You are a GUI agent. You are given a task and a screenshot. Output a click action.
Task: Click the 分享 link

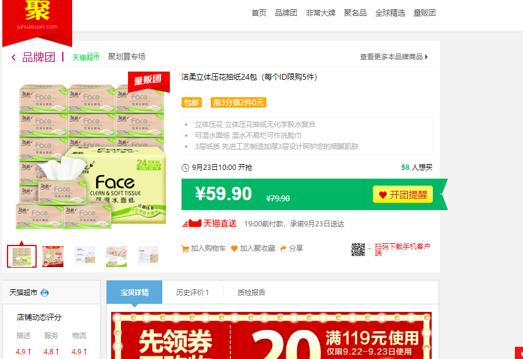pos(296,248)
